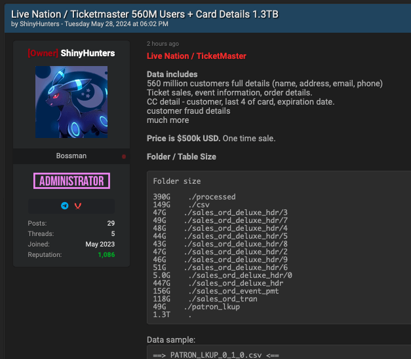Image resolution: width=411 pixels, height=359 pixels.
Task: Open the Telegram contact icon
Action: click(65, 206)
